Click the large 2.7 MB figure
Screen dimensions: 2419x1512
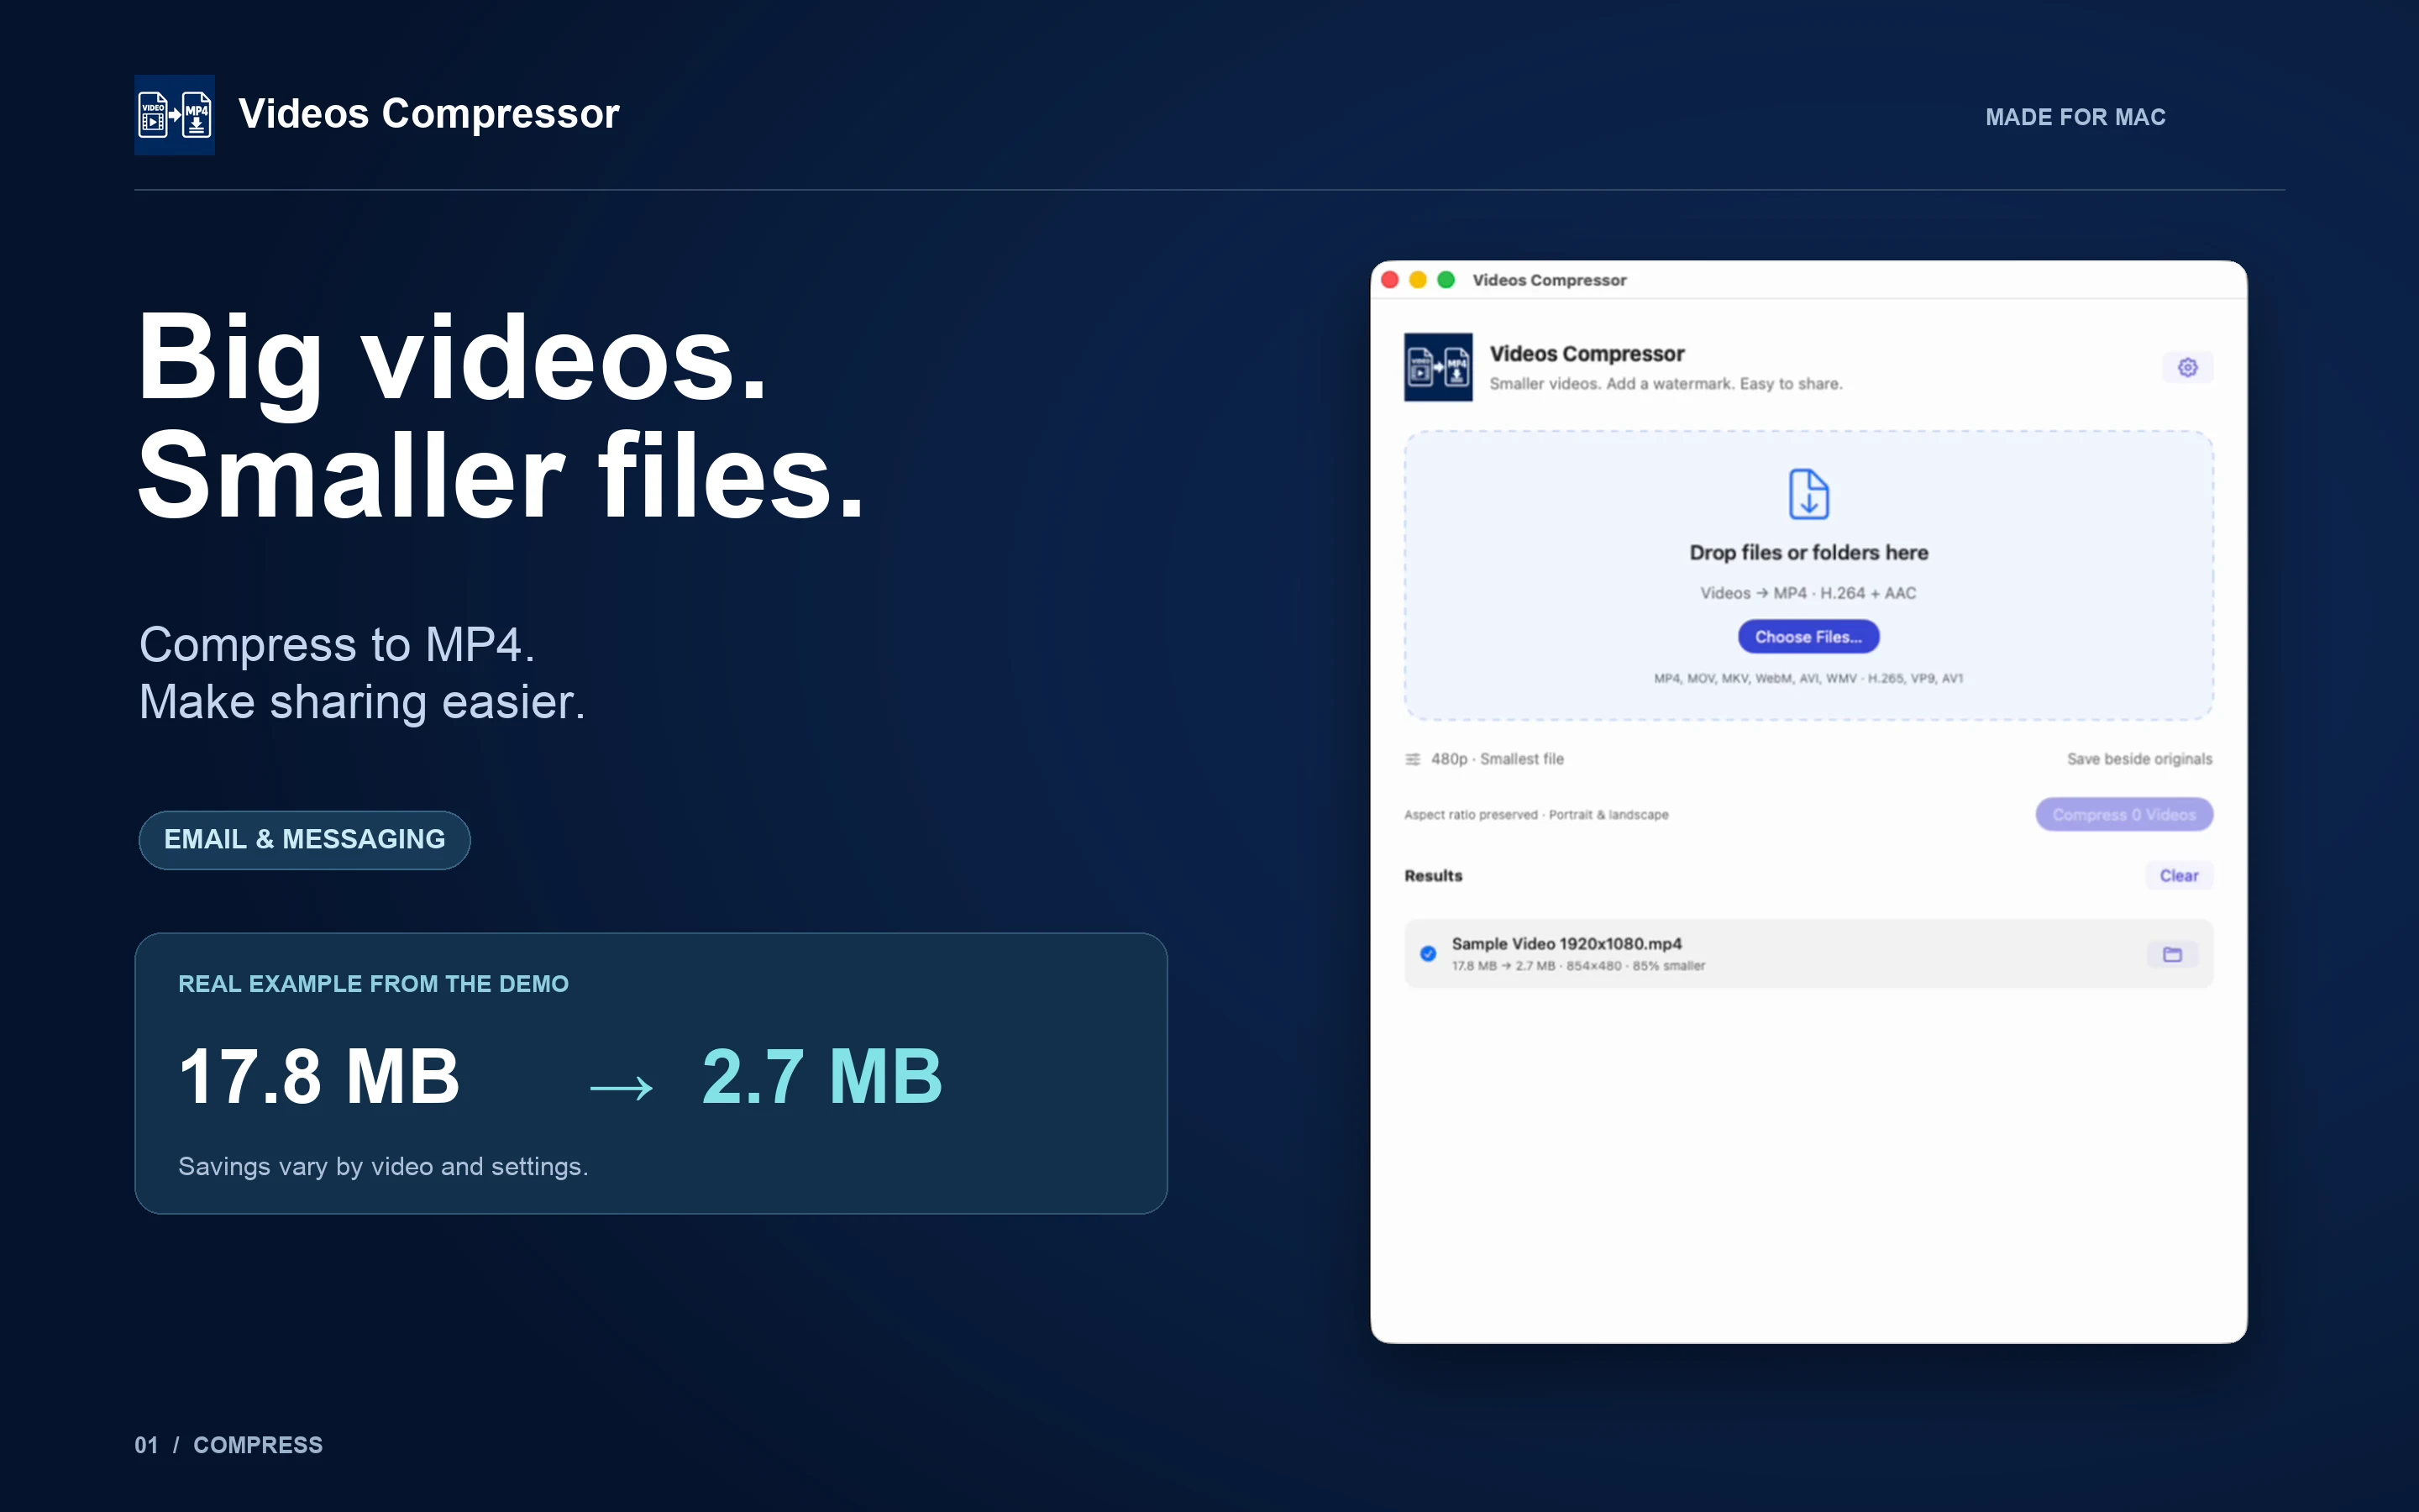pos(822,1077)
